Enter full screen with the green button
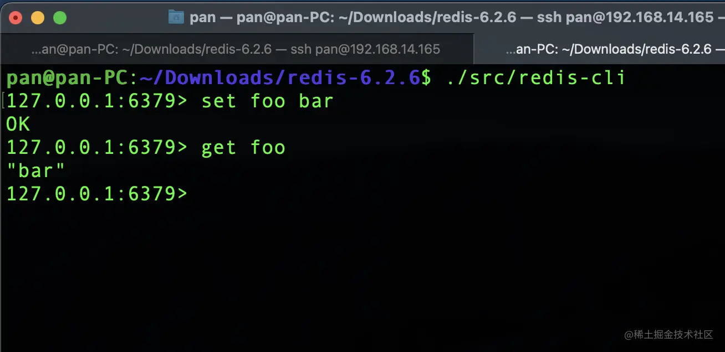Viewport: 725px width, 352px height. tap(59, 18)
